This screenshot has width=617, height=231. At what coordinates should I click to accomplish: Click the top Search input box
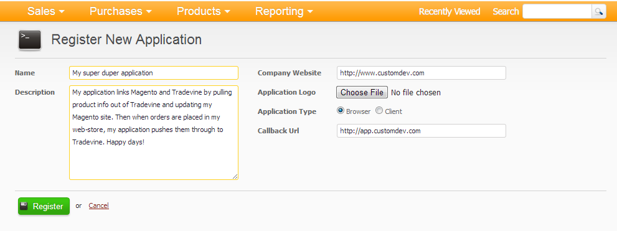[x=557, y=11]
